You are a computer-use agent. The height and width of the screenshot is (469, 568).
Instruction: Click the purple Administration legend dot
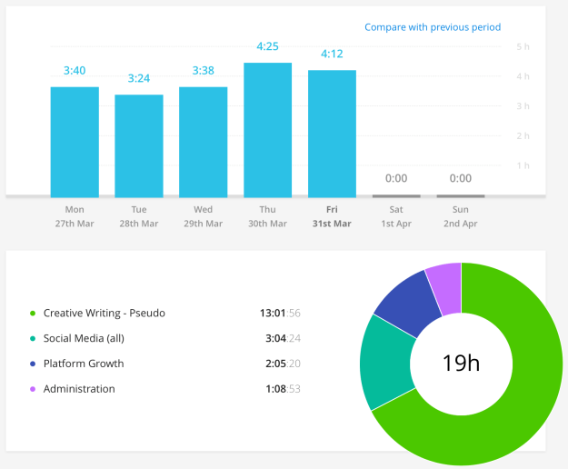(33, 389)
